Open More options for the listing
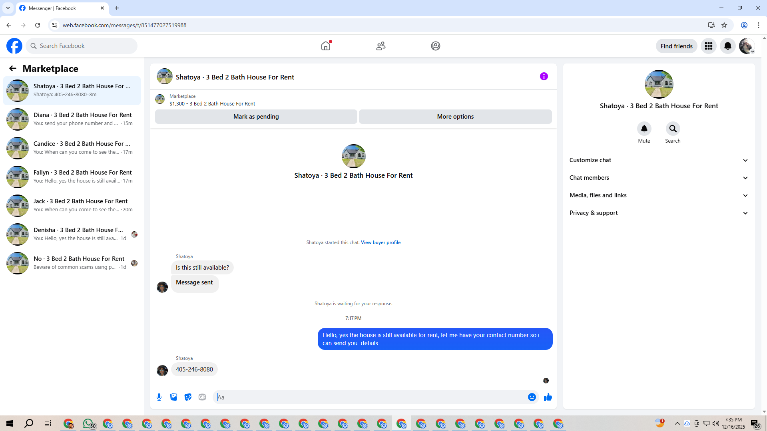The width and height of the screenshot is (767, 431). (455, 117)
